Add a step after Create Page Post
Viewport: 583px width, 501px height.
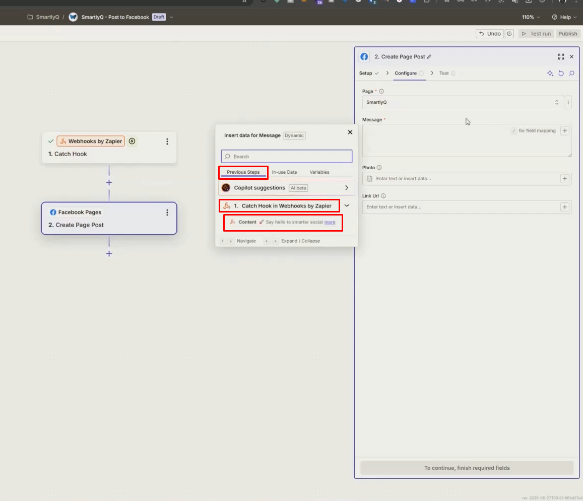click(109, 254)
